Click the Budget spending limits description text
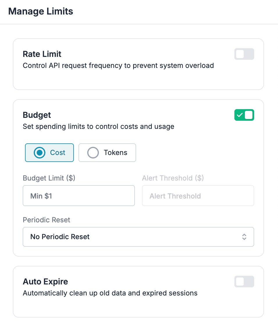This screenshot has height=321, width=278. pyautogui.click(x=99, y=127)
